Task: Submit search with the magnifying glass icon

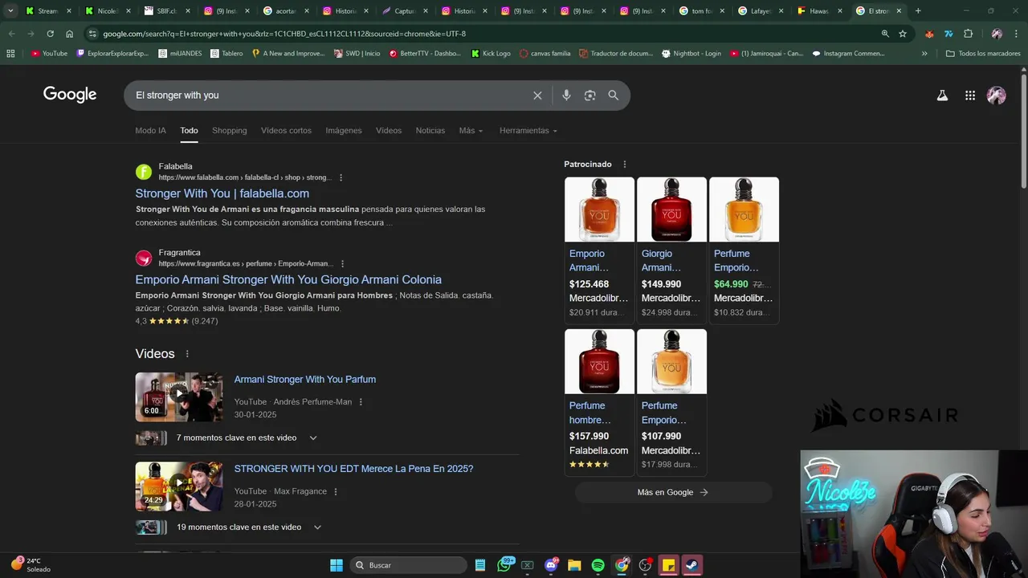Action: pos(614,96)
